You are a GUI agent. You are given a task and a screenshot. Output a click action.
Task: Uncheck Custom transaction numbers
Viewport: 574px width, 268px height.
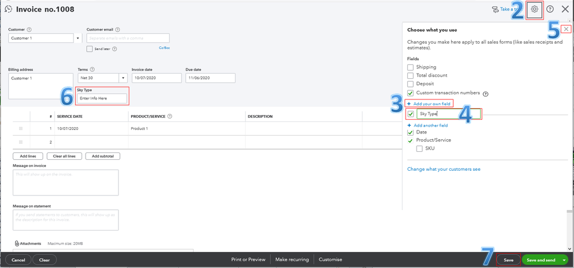coord(410,93)
